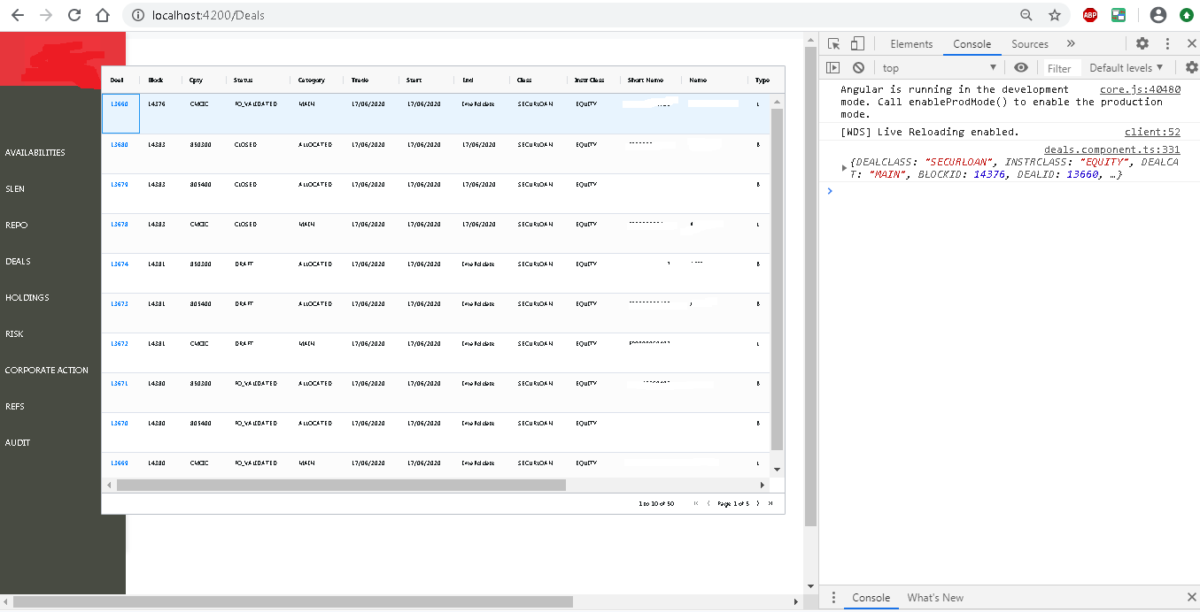
Task: Open RISK in the sidebar
Action: coord(14,333)
